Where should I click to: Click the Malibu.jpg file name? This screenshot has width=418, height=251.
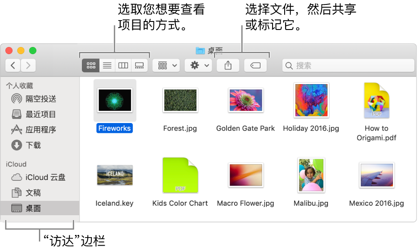pos(311,203)
